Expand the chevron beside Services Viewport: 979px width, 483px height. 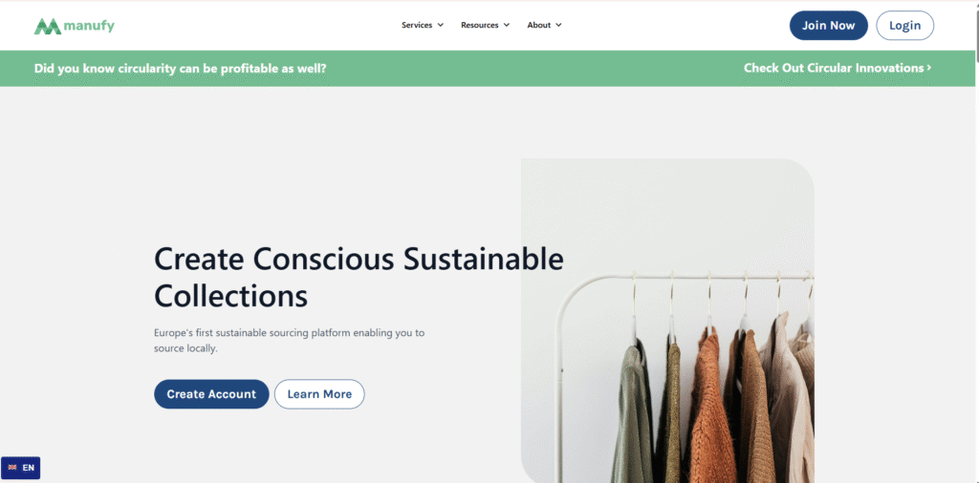tap(440, 26)
